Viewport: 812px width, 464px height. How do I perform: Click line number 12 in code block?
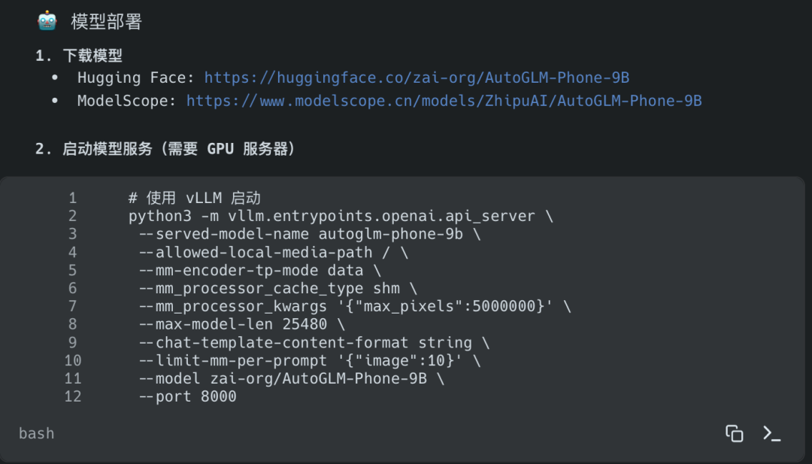(72, 396)
